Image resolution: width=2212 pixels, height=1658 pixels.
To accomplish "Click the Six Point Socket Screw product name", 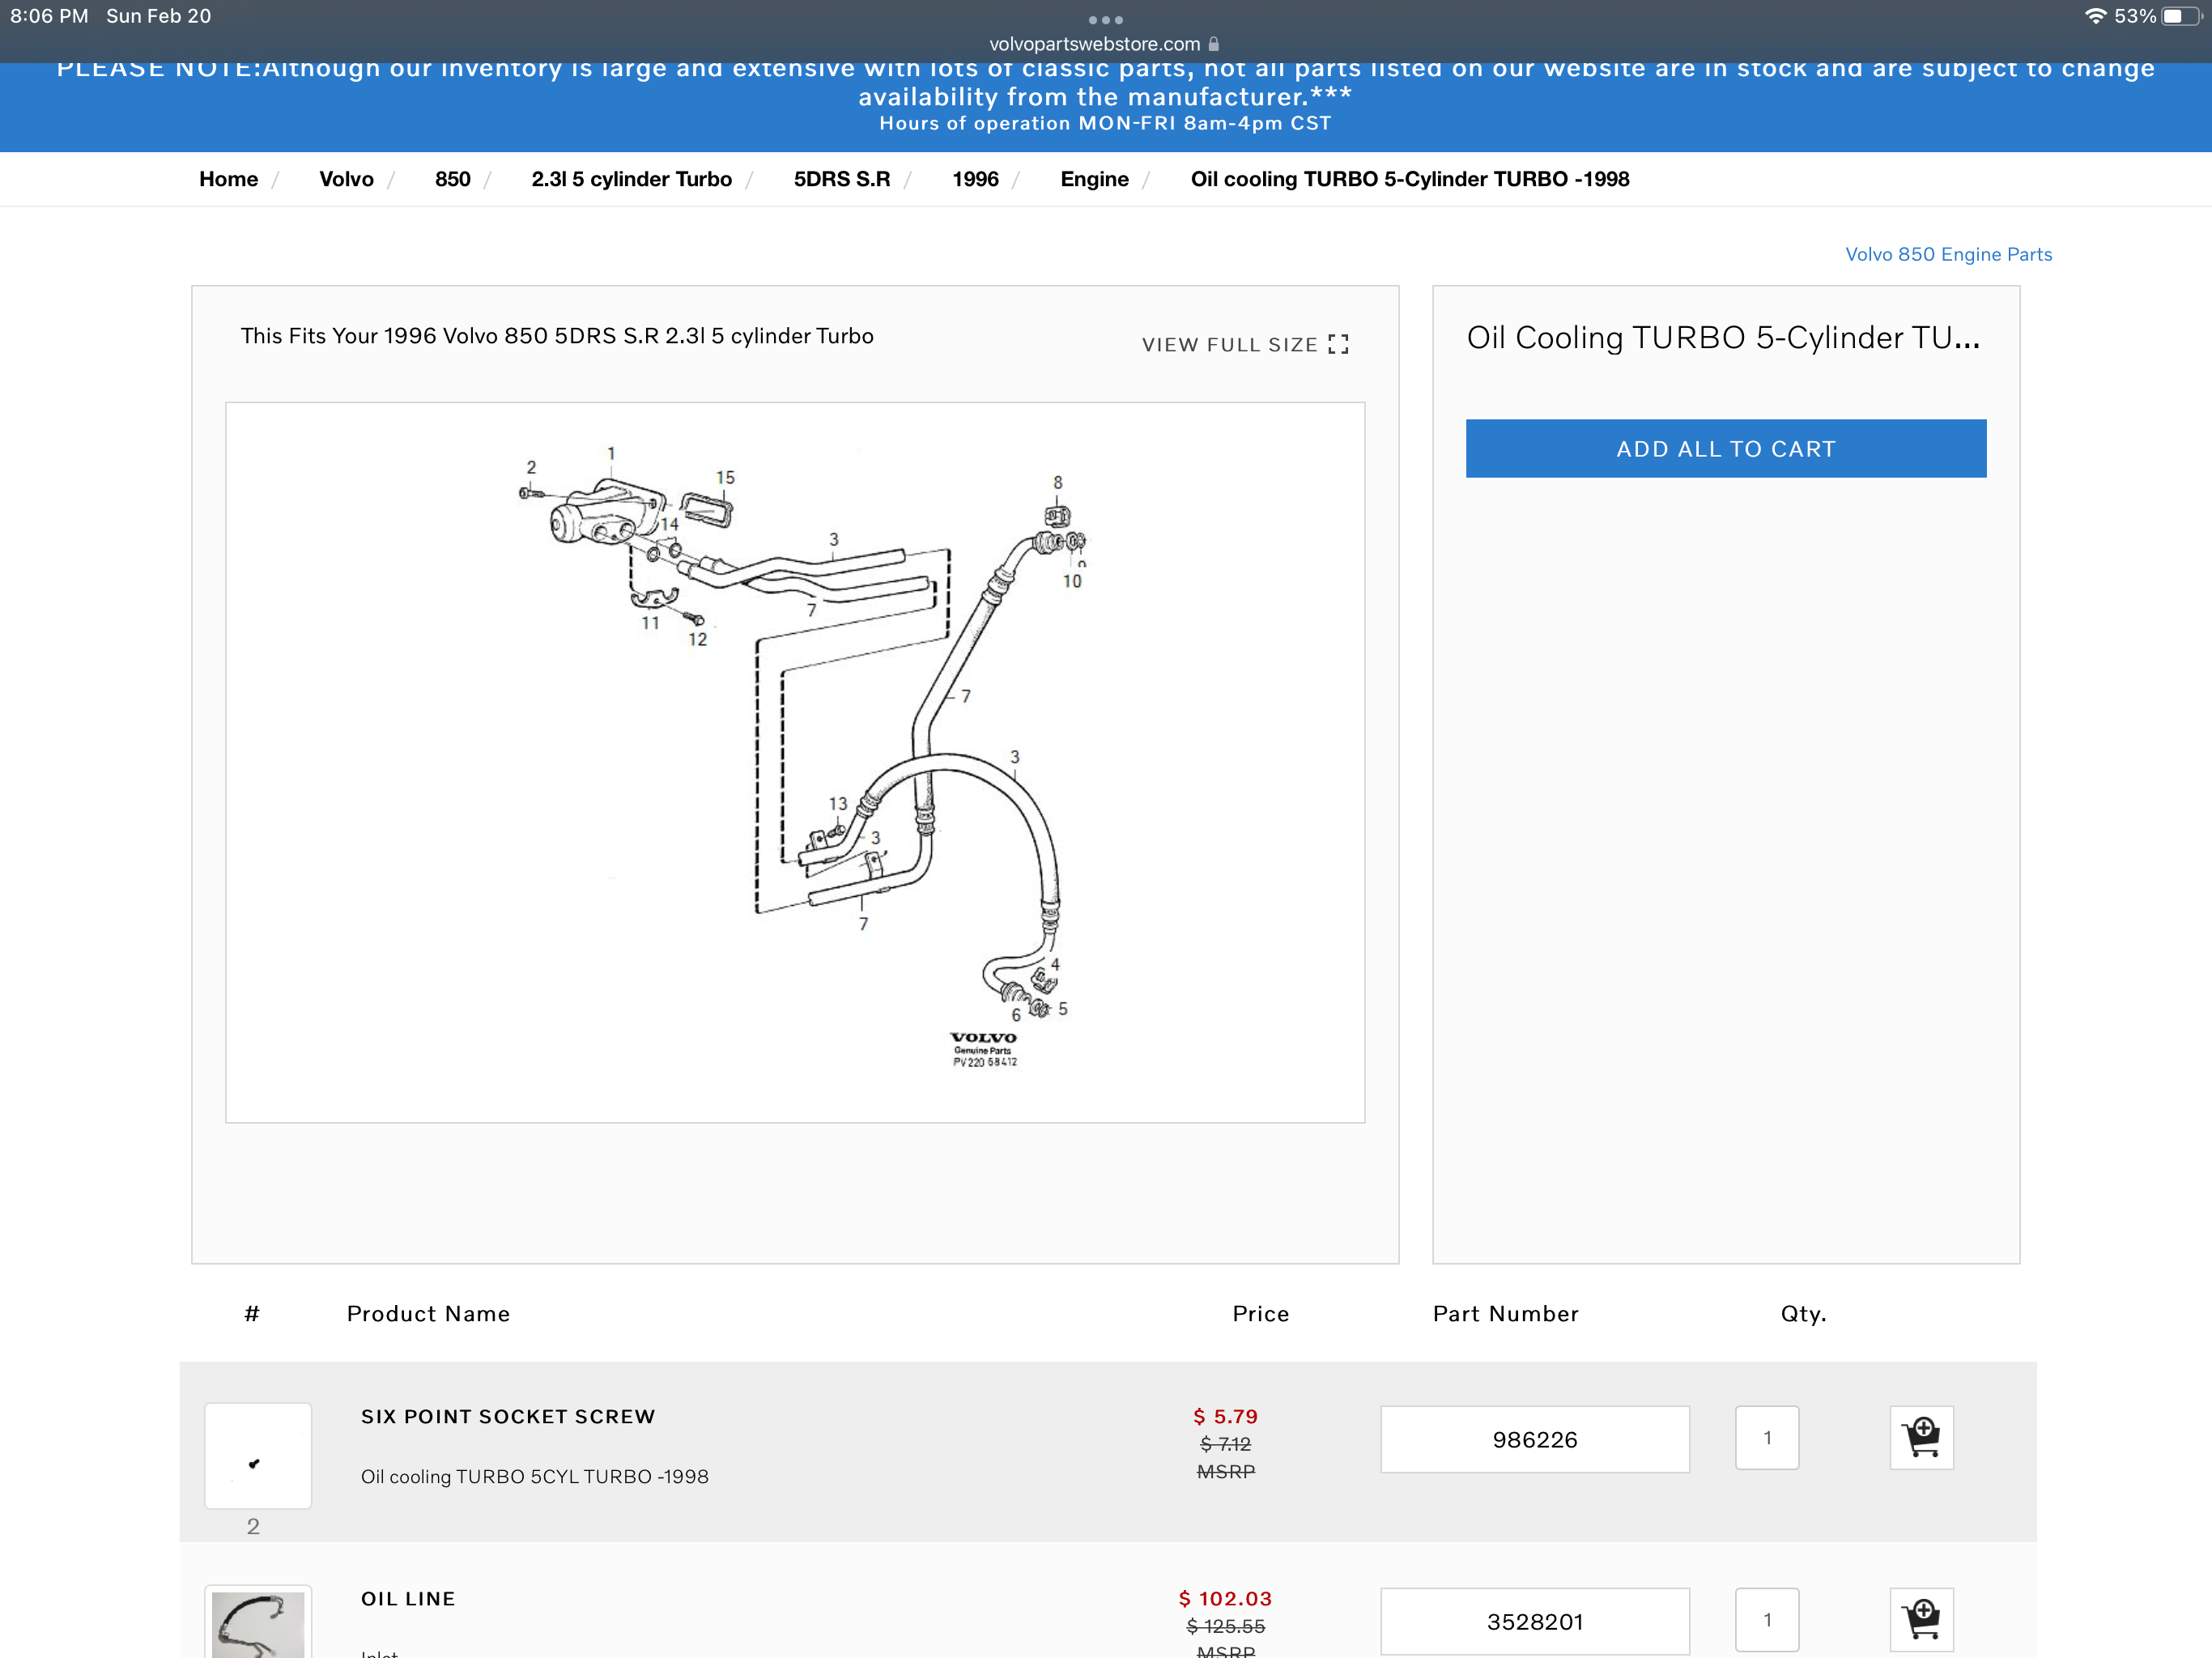I will point(508,1416).
